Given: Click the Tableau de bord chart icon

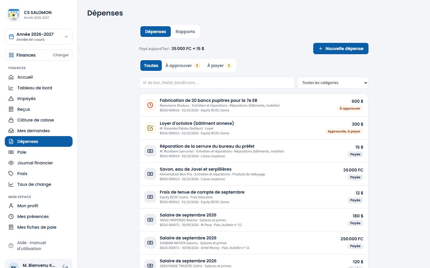Looking at the screenshot, I should [11, 88].
